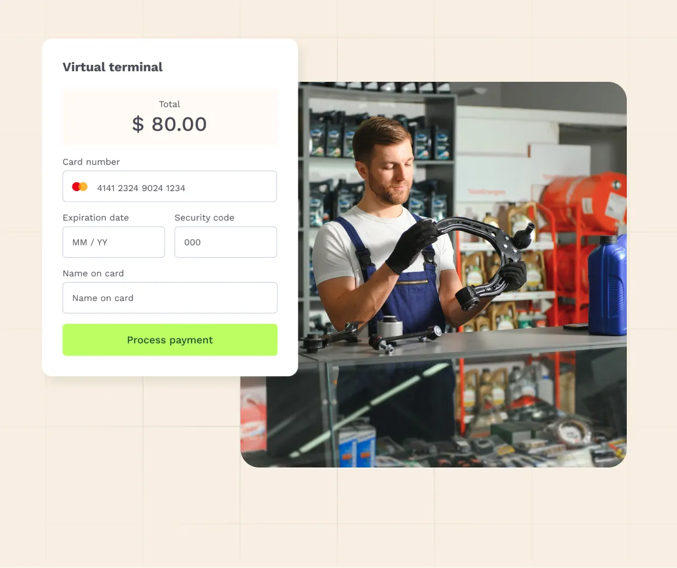The image size is (677, 568).
Task: Click the blue oil jug in photo
Action: point(608,285)
